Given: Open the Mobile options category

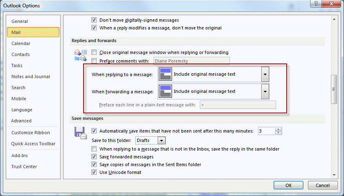Looking at the screenshot, I should click(x=33, y=99).
